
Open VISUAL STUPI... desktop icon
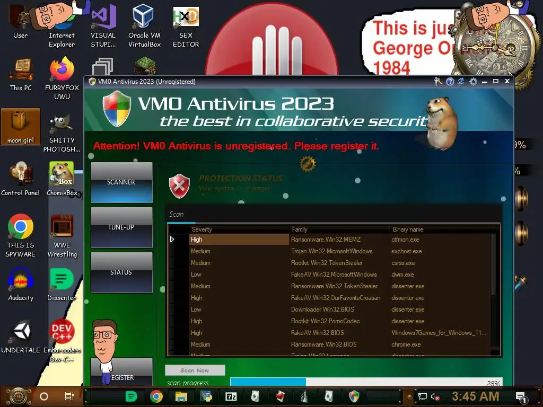point(103,25)
